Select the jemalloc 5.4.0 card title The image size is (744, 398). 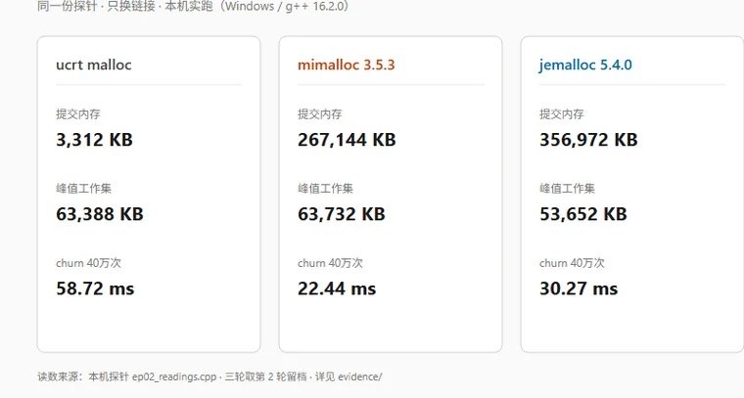pyautogui.click(x=585, y=65)
